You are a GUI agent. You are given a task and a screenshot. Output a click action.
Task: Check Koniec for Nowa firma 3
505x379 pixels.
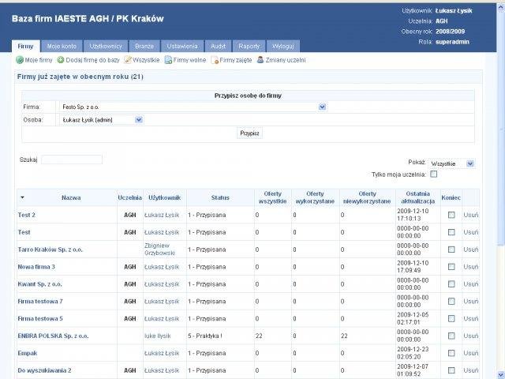tap(451, 267)
